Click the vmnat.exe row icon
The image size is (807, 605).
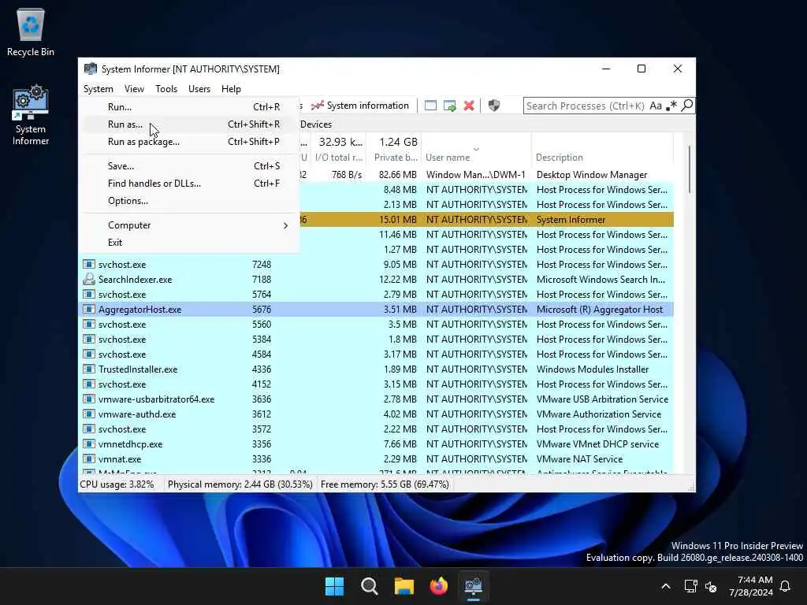89,459
